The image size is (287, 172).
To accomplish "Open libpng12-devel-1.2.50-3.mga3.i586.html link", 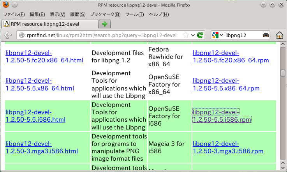I will point(42,147).
